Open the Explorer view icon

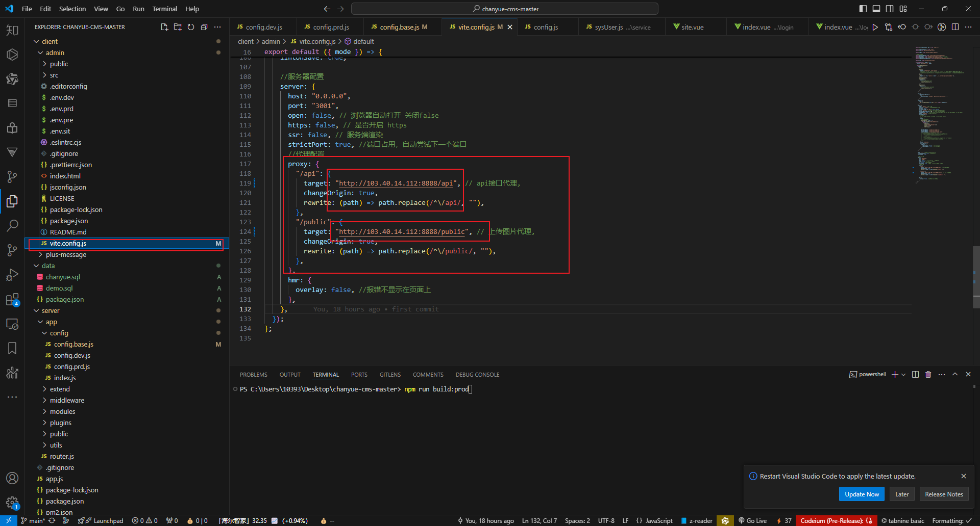pyautogui.click(x=12, y=201)
